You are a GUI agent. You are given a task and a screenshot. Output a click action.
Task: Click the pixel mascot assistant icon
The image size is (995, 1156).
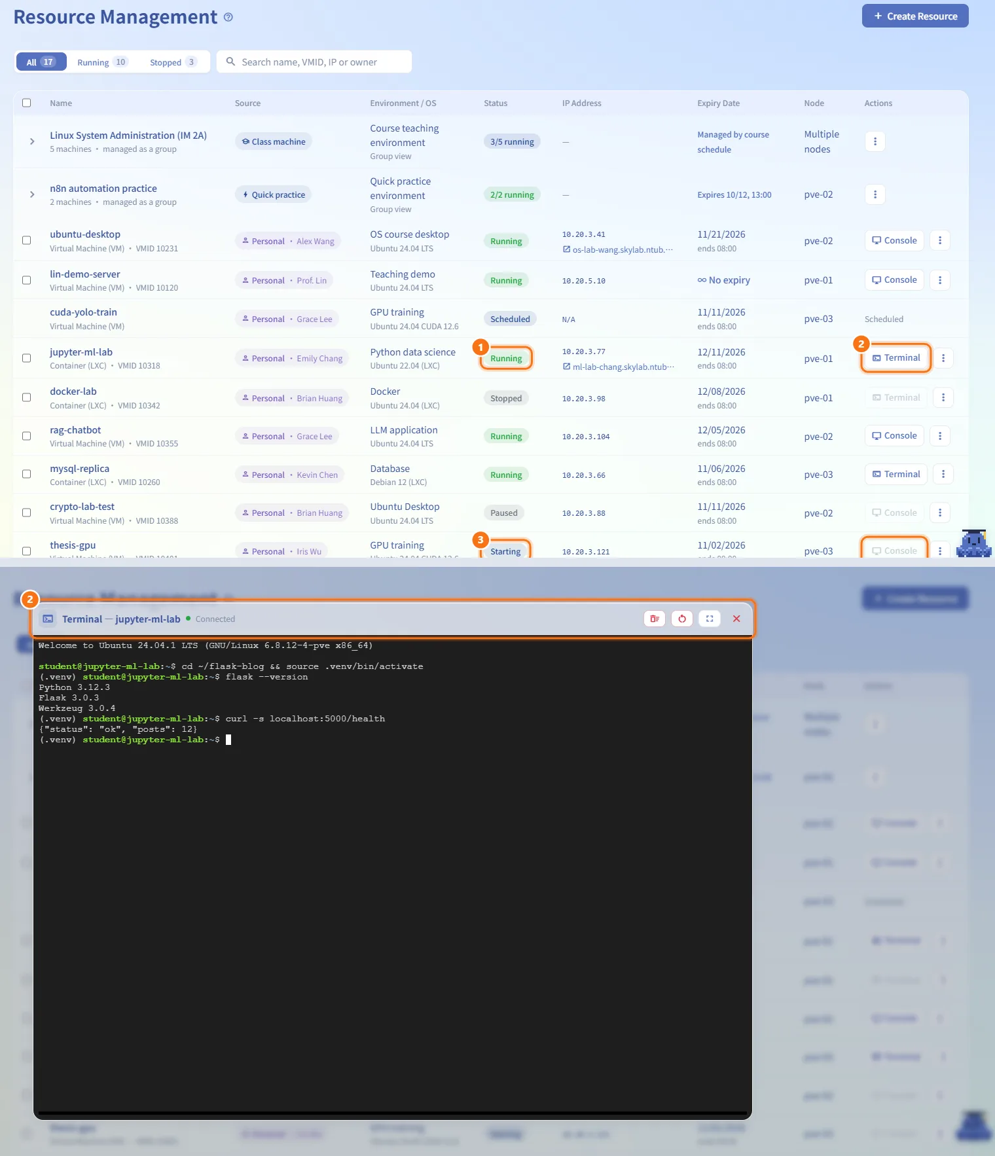tap(974, 543)
